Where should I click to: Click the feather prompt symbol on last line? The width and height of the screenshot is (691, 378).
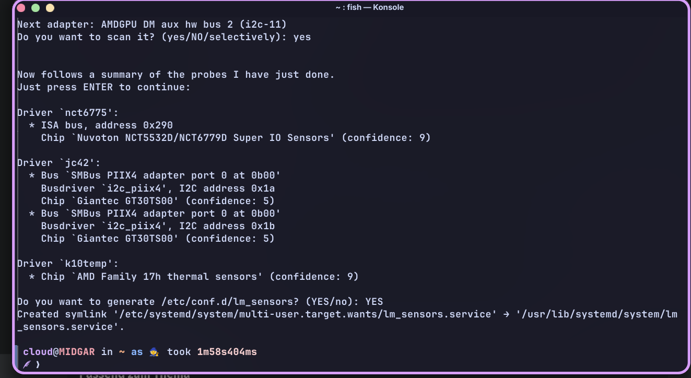click(x=27, y=364)
